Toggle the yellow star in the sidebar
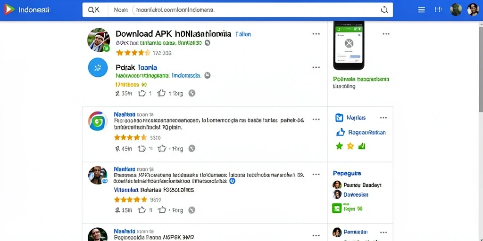Viewport: 483px width, 241px height. [x=350, y=146]
